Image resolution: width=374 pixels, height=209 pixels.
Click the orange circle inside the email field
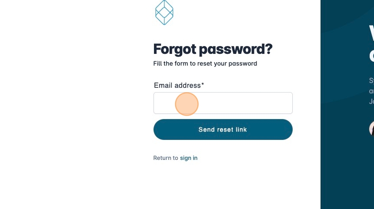[187, 104]
